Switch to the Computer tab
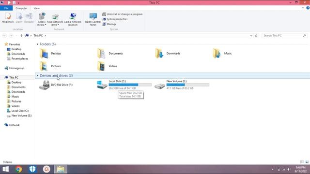This screenshot has width=310, height=174. click(x=21, y=8)
